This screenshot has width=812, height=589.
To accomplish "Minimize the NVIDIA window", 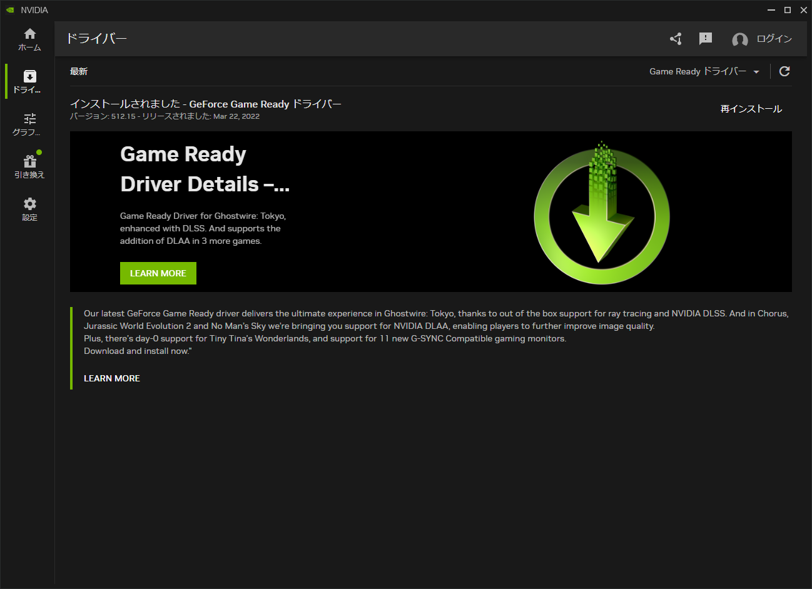I will coord(771,10).
